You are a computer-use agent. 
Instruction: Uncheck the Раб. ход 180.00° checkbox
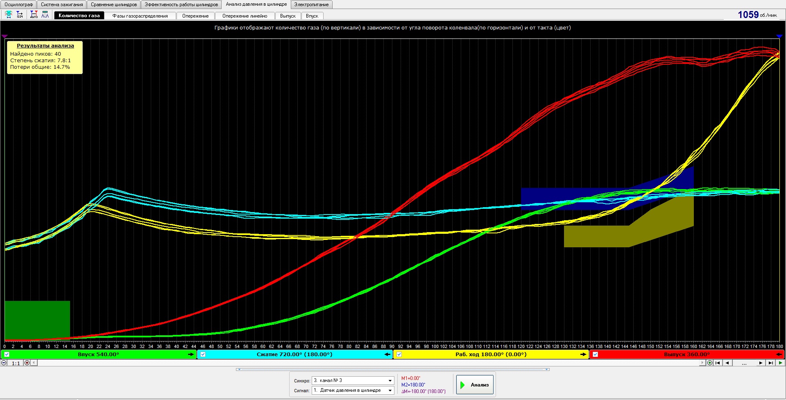(399, 355)
